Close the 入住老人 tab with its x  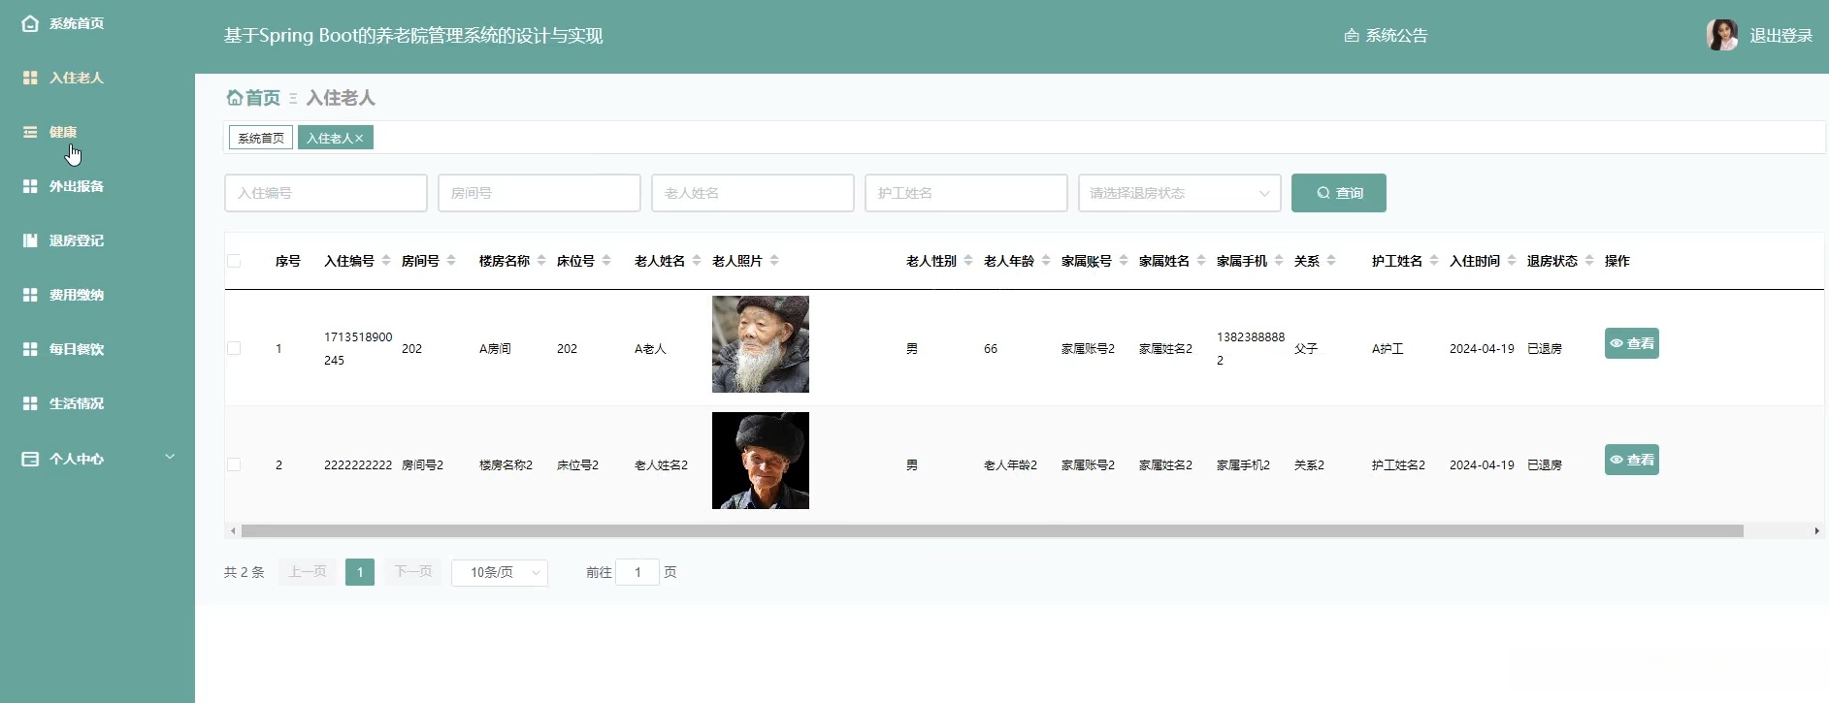pos(359,139)
